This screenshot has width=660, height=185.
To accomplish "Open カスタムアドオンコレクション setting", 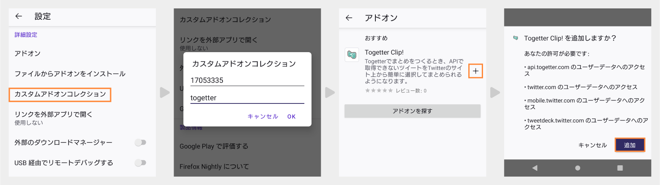I will (60, 94).
